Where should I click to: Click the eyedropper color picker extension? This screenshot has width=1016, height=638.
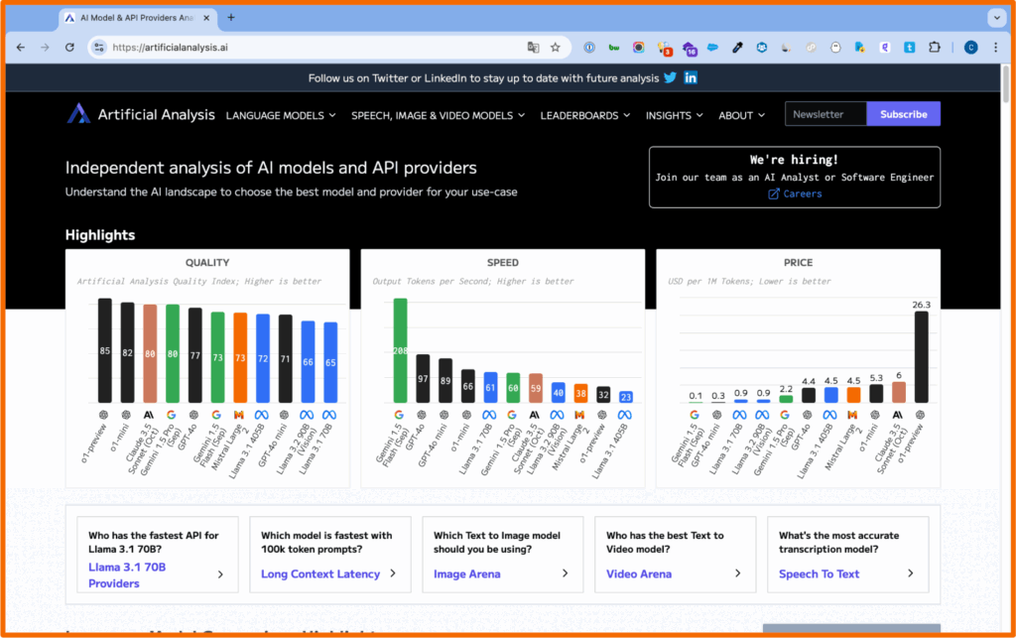tap(737, 47)
